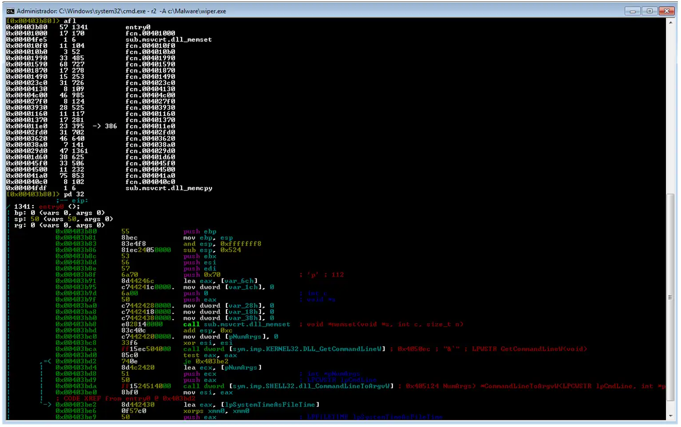Close the wiper.exe radare2 console window
This screenshot has width=681, height=427.
pyautogui.click(x=667, y=11)
